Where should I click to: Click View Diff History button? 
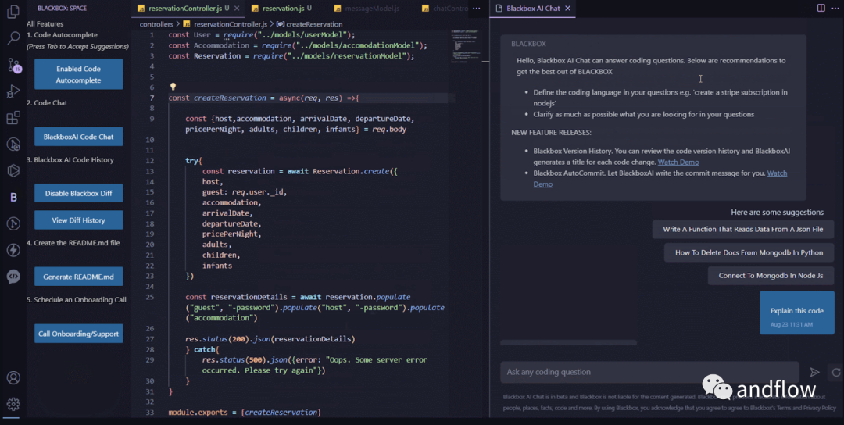pos(79,220)
